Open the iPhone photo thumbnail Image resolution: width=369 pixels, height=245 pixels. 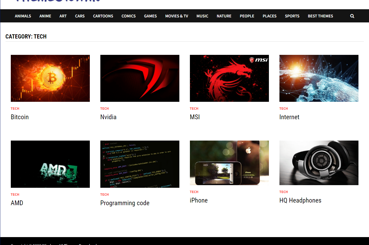[x=229, y=163]
